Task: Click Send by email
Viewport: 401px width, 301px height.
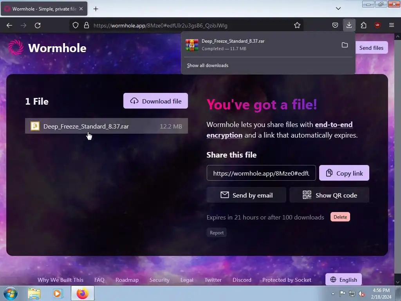Action: tap(246, 195)
